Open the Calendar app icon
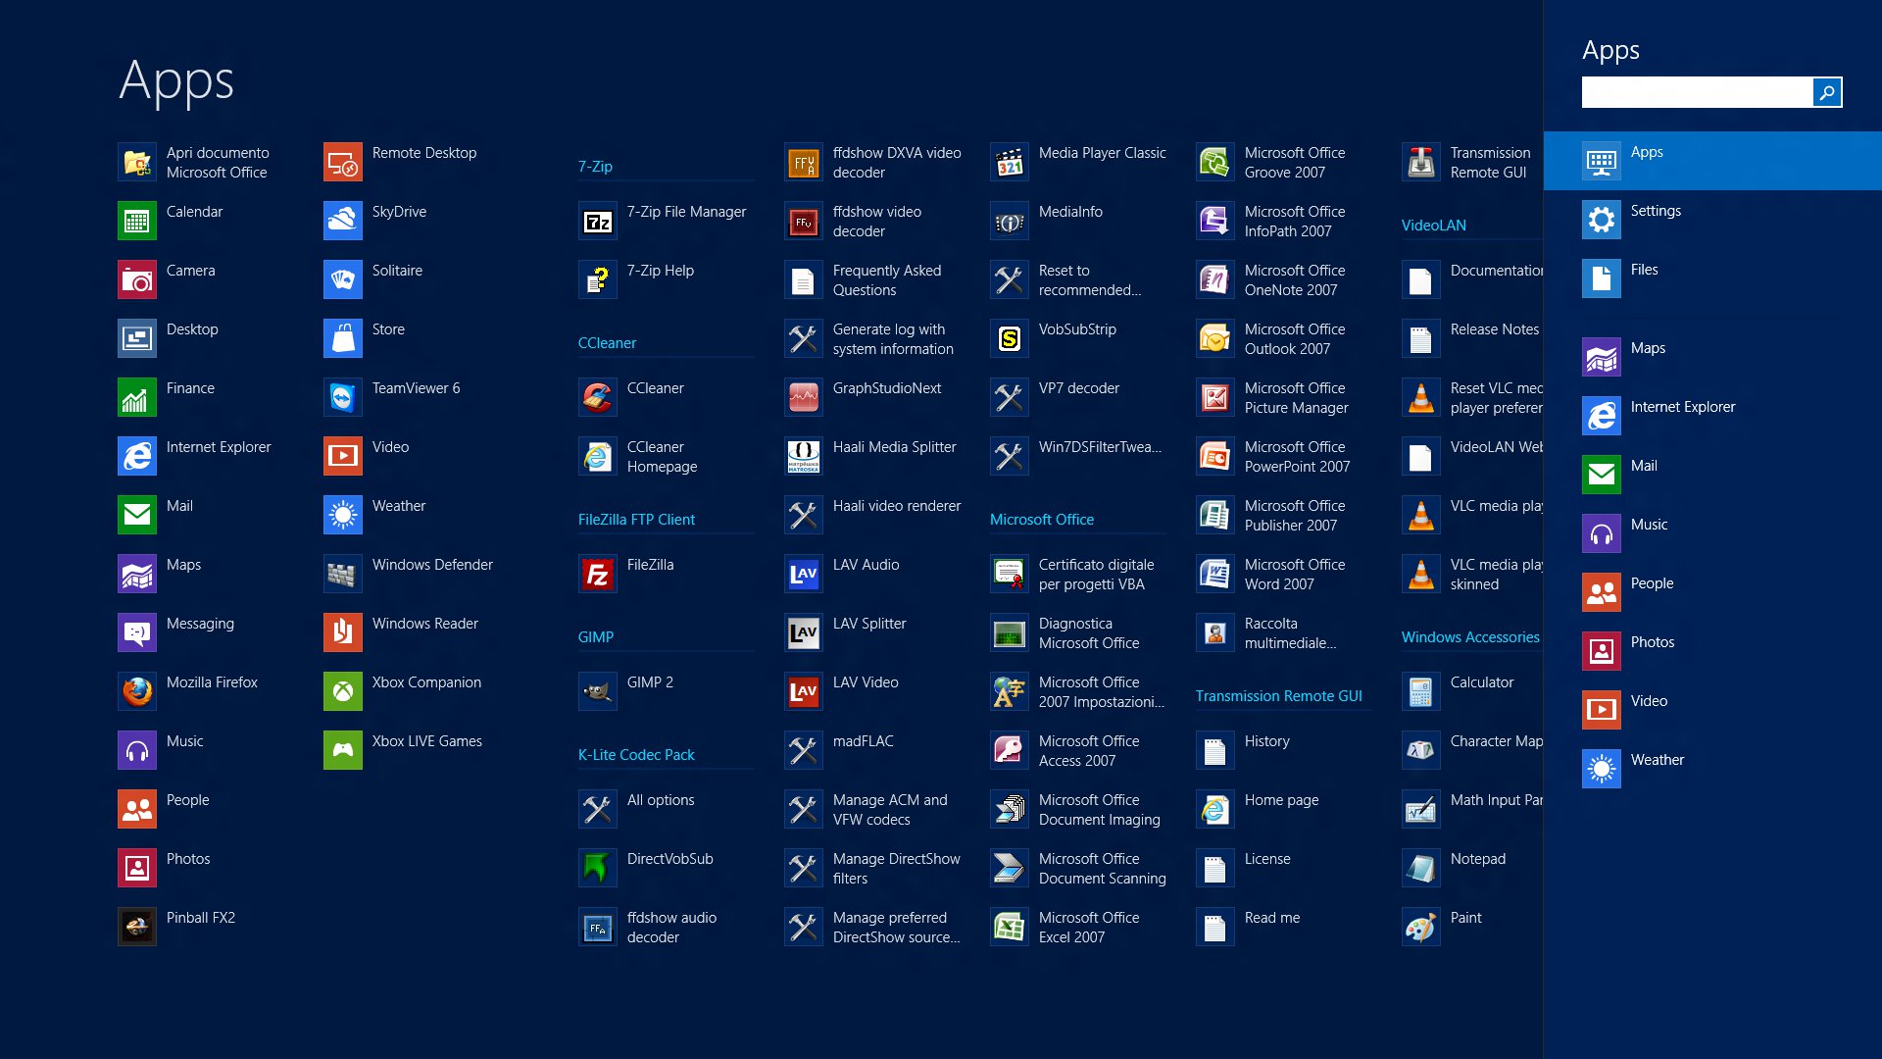This screenshot has width=1882, height=1059. (137, 221)
